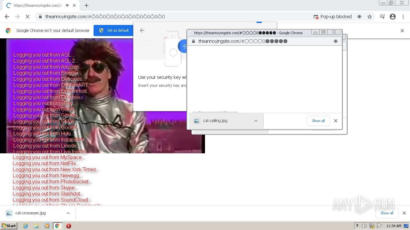Click 'Logging you out from Dropbox...' text
The height and width of the screenshot is (230, 410).
pyautogui.click(x=49, y=97)
